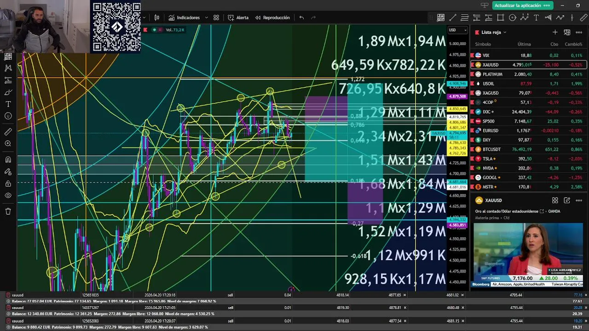Open patterns tool in left sidebar

tap(8, 68)
